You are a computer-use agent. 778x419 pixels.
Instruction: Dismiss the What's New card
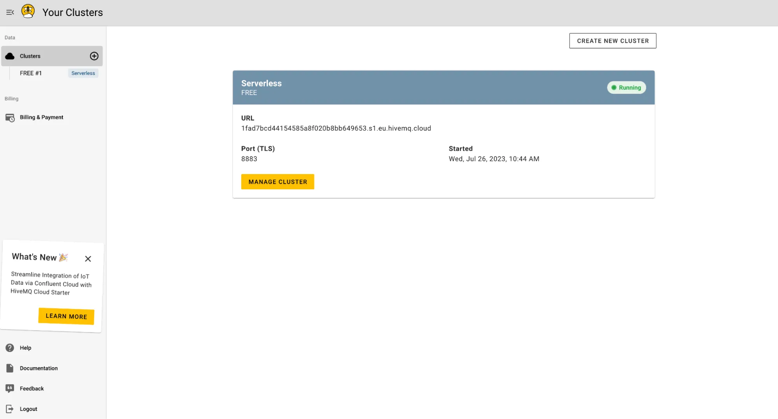tap(88, 259)
